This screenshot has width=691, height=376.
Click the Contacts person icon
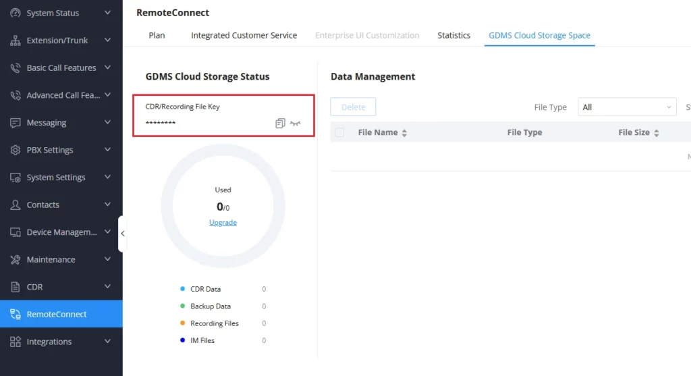(x=15, y=205)
